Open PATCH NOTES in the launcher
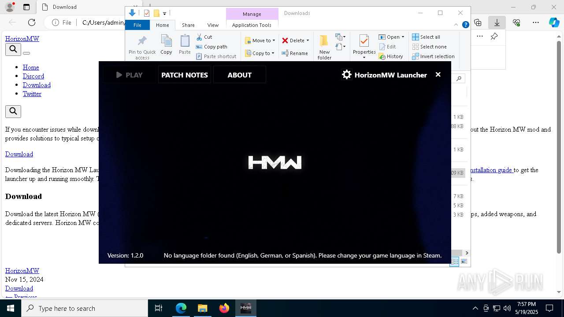Image resolution: width=564 pixels, height=317 pixels. coord(185,75)
